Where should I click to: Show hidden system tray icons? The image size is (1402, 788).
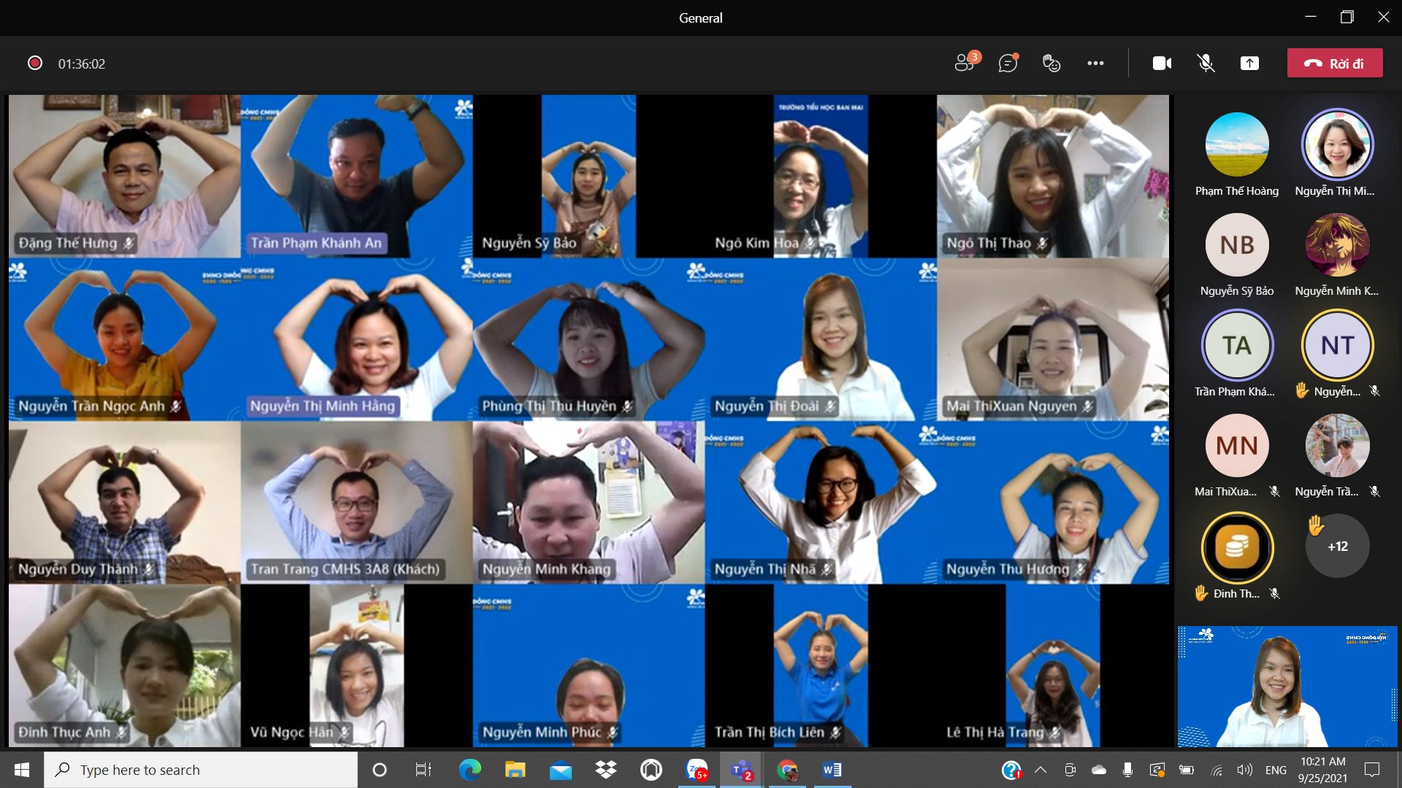pos(1041,770)
